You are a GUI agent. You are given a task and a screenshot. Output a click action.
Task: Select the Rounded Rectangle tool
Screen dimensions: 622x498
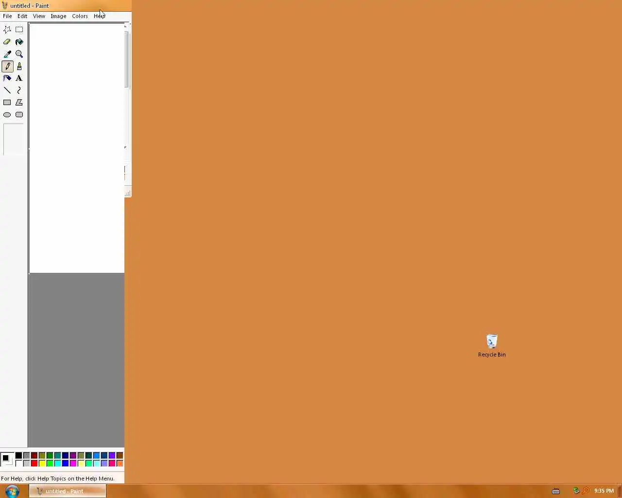pos(19,115)
